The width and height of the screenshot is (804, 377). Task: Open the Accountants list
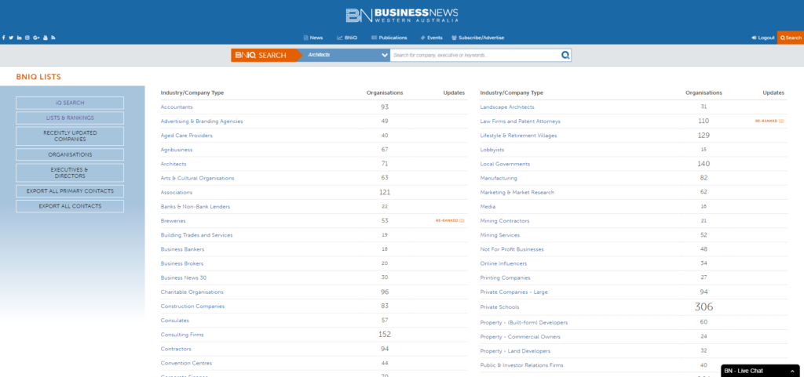(x=177, y=107)
